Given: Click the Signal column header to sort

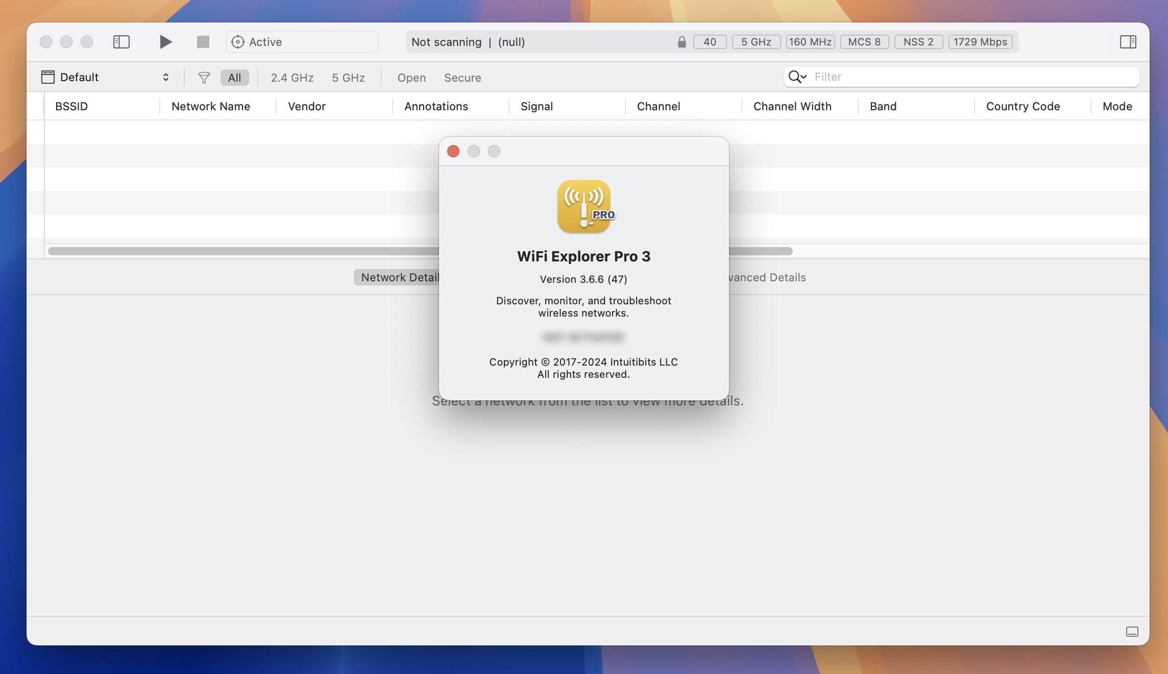Looking at the screenshot, I should click(537, 105).
